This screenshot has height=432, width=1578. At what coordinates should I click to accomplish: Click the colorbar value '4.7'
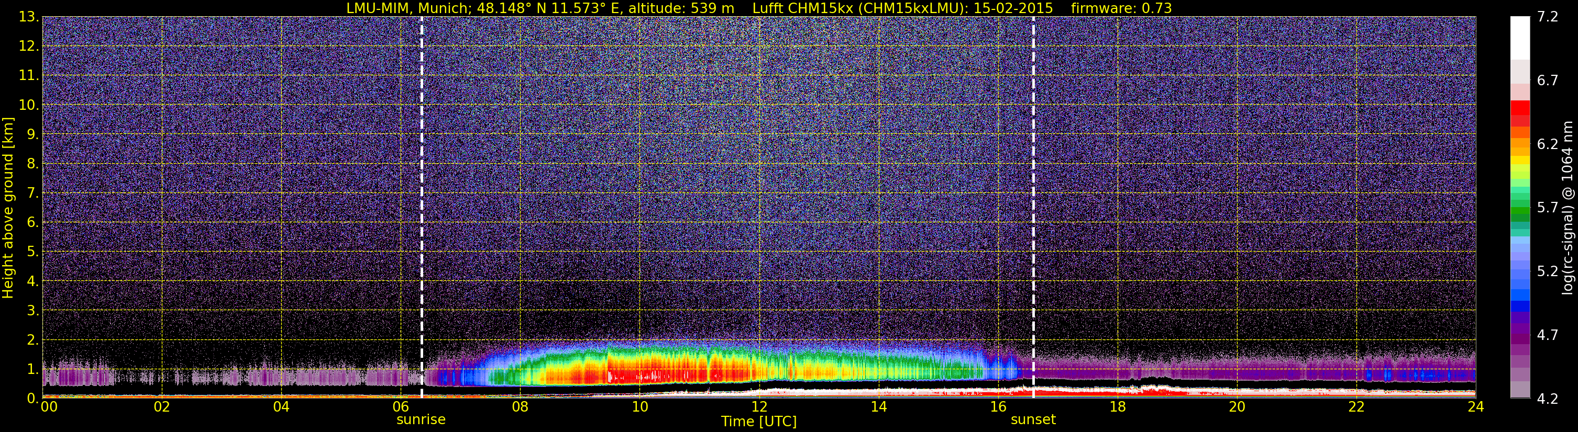1548,335
